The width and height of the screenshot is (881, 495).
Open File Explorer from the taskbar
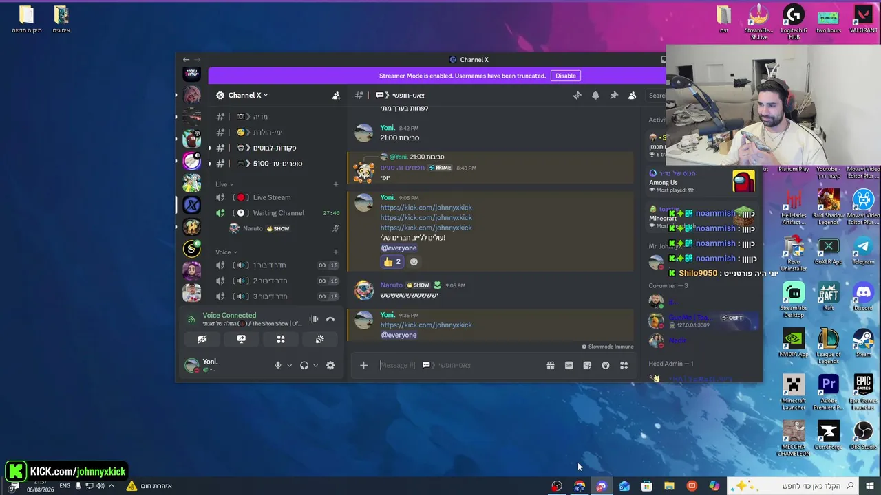(669, 486)
